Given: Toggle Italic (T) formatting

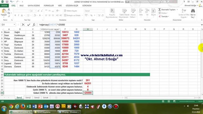Looking at the screenshot, I should [18, 16].
